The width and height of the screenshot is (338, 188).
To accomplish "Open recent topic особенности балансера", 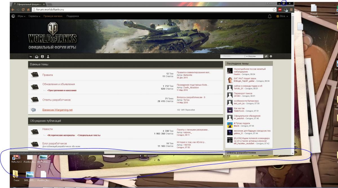I will coord(246,101).
